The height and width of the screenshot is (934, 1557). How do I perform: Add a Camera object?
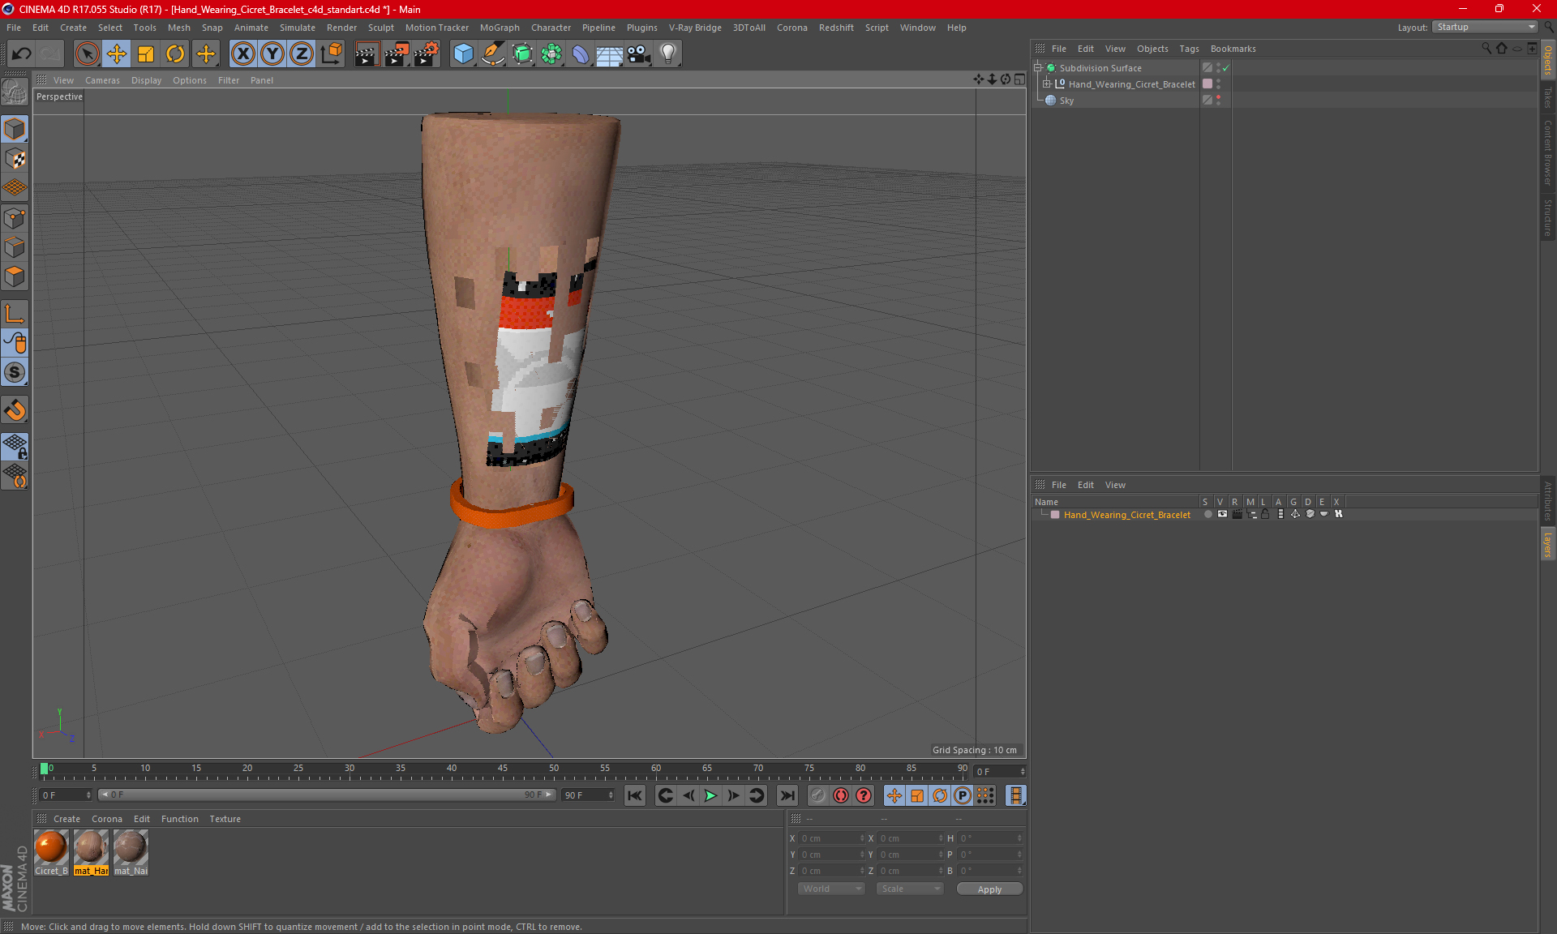639,54
